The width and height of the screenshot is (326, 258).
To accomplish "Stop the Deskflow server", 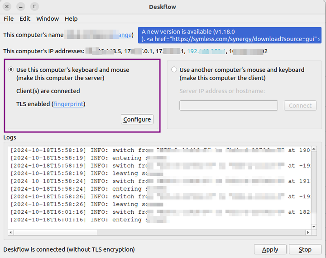I will [x=305, y=249].
